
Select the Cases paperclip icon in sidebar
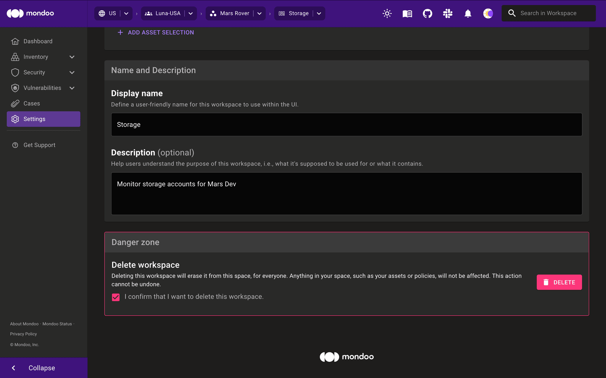(x=15, y=103)
